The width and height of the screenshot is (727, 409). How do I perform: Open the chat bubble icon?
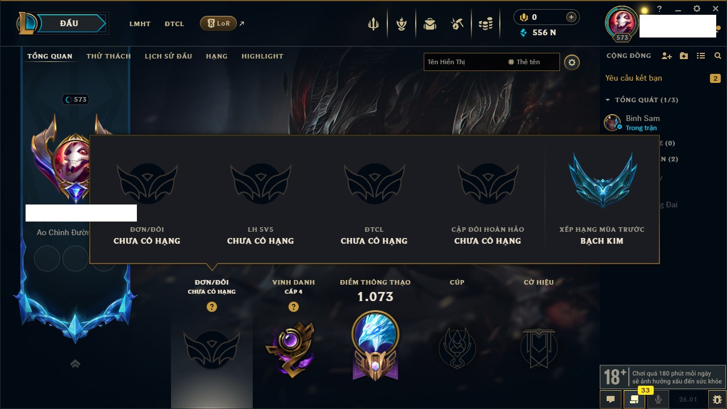coord(611,399)
